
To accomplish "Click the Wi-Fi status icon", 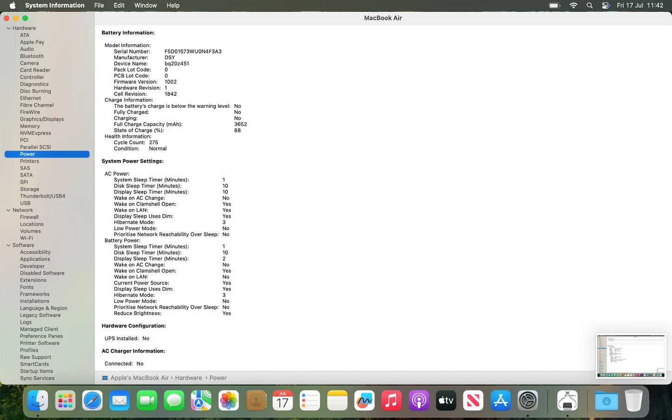I will pos(573,6).
